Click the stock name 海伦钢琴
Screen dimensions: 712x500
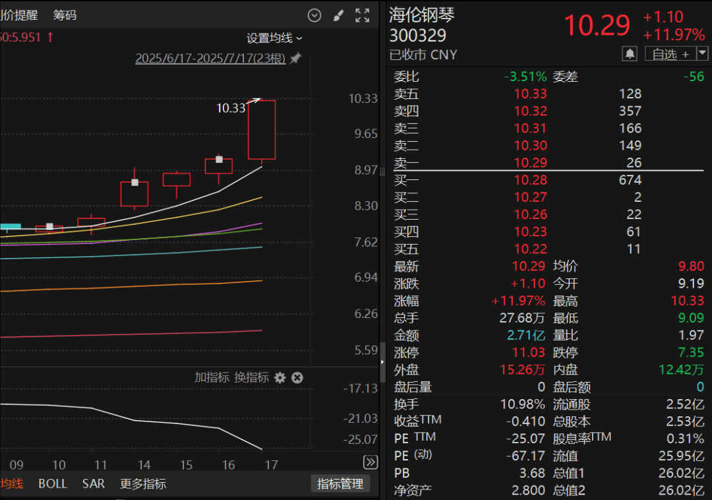click(422, 15)
